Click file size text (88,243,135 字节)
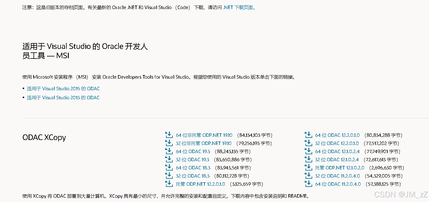429x202 pixels. [232, 151]
